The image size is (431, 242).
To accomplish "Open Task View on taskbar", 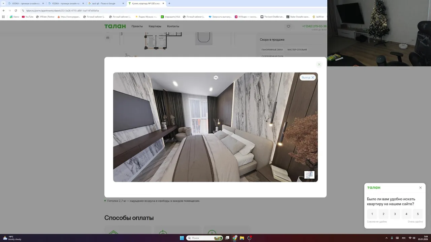I will [x=227, y=238].
